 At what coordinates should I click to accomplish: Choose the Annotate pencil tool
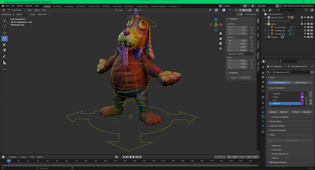pyautogui.click(x=5, y=57)
